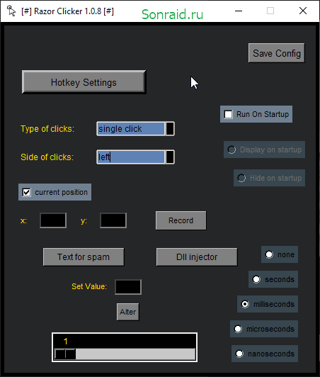This screenshot has height=377, width=320.
Task: Click the y coordinate input box
Action: coord(113,220)
